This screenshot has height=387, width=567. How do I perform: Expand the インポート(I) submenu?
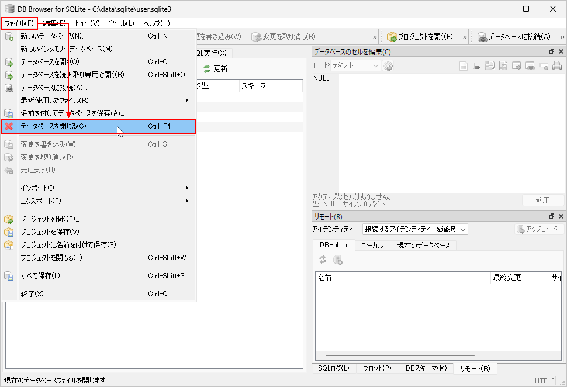tap(98, 188)
